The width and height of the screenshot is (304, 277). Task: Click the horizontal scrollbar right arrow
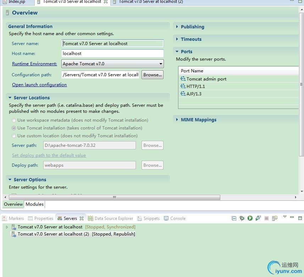295,197
